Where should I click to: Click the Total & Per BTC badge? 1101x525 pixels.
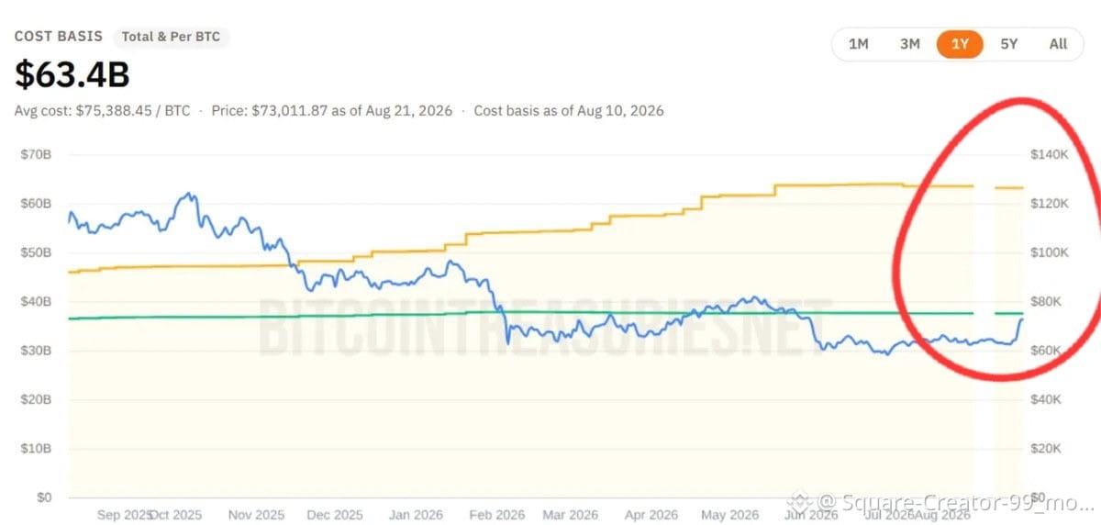pos(172,38)
